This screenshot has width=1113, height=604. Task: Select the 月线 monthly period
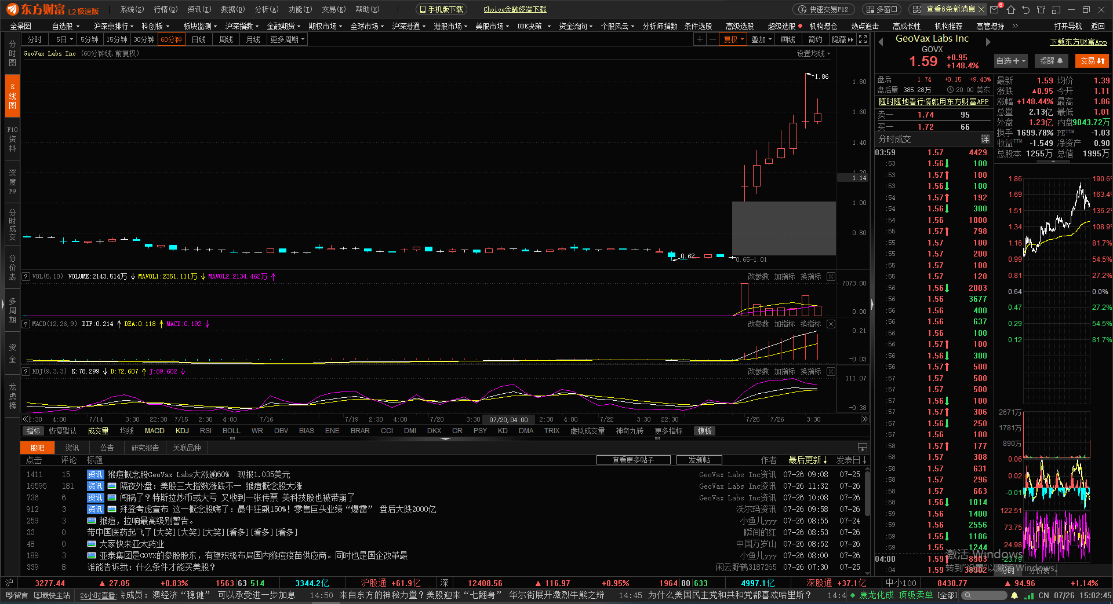coord(253,39)
